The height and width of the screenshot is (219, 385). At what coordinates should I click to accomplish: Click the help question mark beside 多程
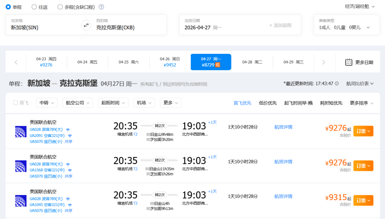click(101, 7)
